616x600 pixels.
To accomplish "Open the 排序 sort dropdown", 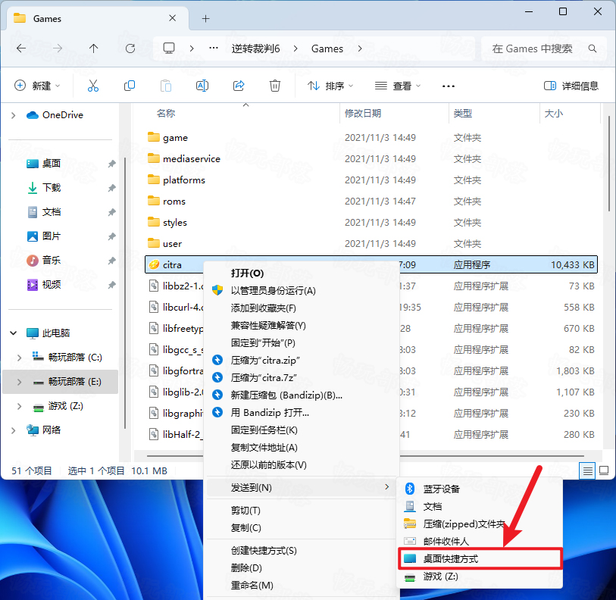I will 330,86.
